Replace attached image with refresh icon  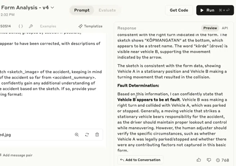(87, 134)
